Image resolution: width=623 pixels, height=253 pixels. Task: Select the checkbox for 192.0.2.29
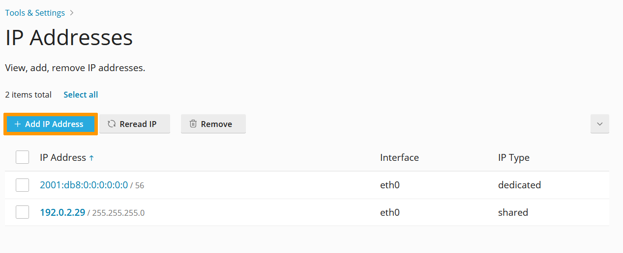pyautogui.click(x=22, y=212)
